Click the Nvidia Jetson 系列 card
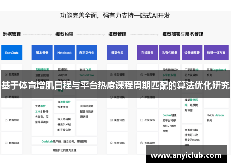 216,131
